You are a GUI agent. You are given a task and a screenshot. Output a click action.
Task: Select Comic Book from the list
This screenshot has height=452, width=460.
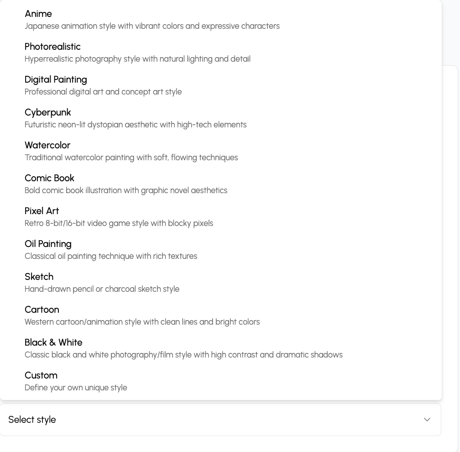[220, 184]
